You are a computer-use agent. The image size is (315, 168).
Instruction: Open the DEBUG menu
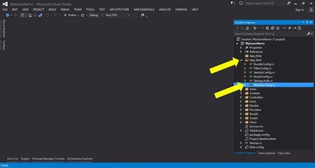pos(65,9)
